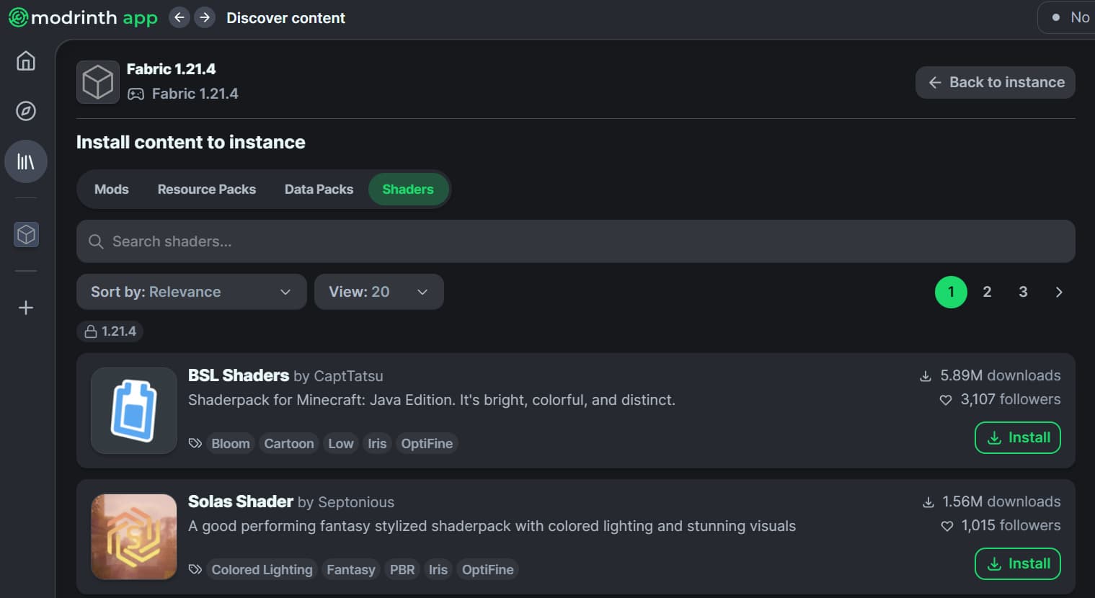Open the compass Discover icon
1095x598 pixels.
pos(26,111)
